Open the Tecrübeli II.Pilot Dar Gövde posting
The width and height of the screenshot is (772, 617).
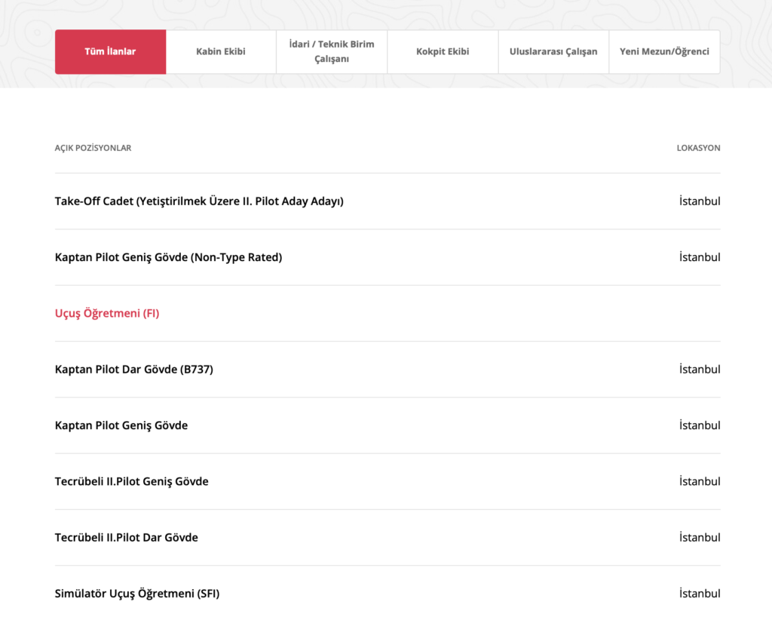tap(126, 538)
